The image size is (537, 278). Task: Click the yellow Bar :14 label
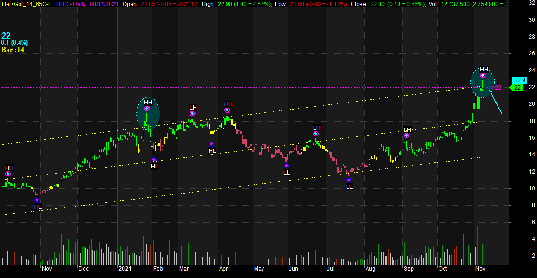(12, 50)
